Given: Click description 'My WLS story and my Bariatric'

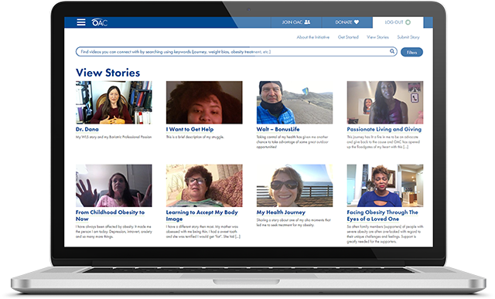Looking at the screenshot, I should coord(114,137).
